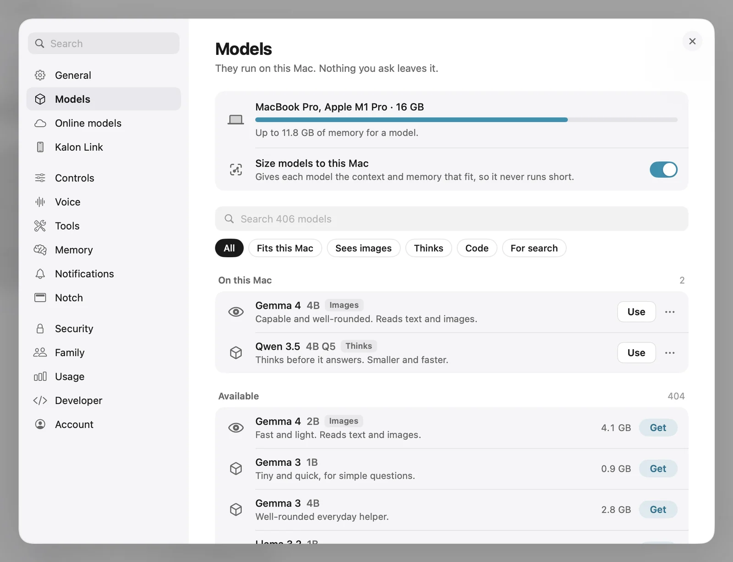Open more options for Qwen 3.5
The width and height of the screenshot is (733, 562).
click(670, 353)
